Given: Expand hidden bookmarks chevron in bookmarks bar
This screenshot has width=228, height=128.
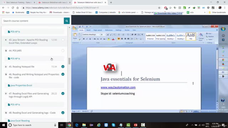Looking at the screenshot, I should pos(205,12).
